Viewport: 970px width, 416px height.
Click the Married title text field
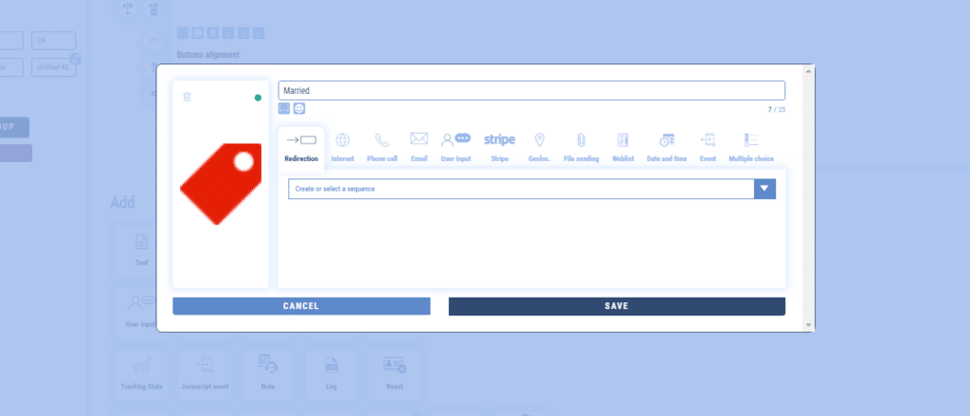pos(530,90)
